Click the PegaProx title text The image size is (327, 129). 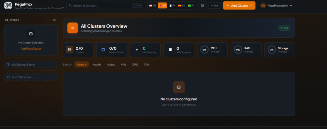[x=24, y=4]
